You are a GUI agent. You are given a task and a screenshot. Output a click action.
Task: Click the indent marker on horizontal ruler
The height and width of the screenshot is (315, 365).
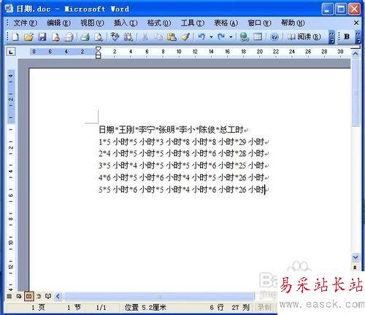point(98,52)
